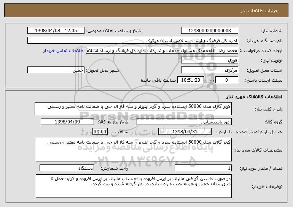Click the نام دستگاه خریدار field
This screenshot has width=293, height=207.
click(x=133, y=41)
